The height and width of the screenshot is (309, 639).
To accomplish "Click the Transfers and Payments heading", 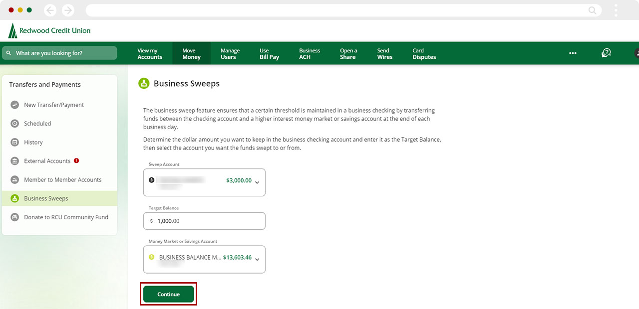I will [45, 85].
